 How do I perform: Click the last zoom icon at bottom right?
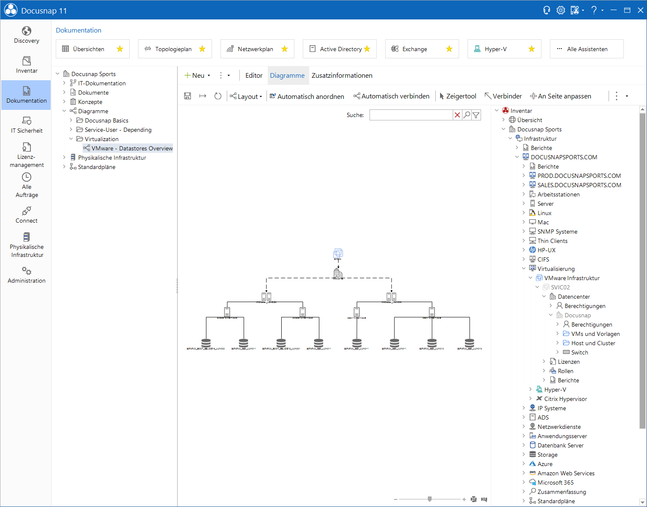pyautogui.click(x=484, y=499)
